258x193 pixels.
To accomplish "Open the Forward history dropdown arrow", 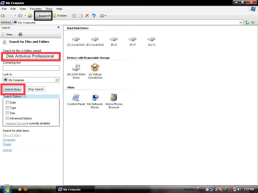I will coord(25,16).
